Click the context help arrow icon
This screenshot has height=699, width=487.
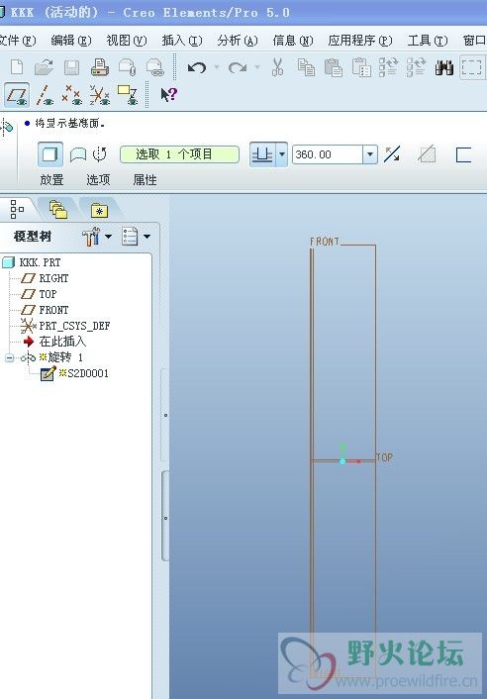click(169, 94)
